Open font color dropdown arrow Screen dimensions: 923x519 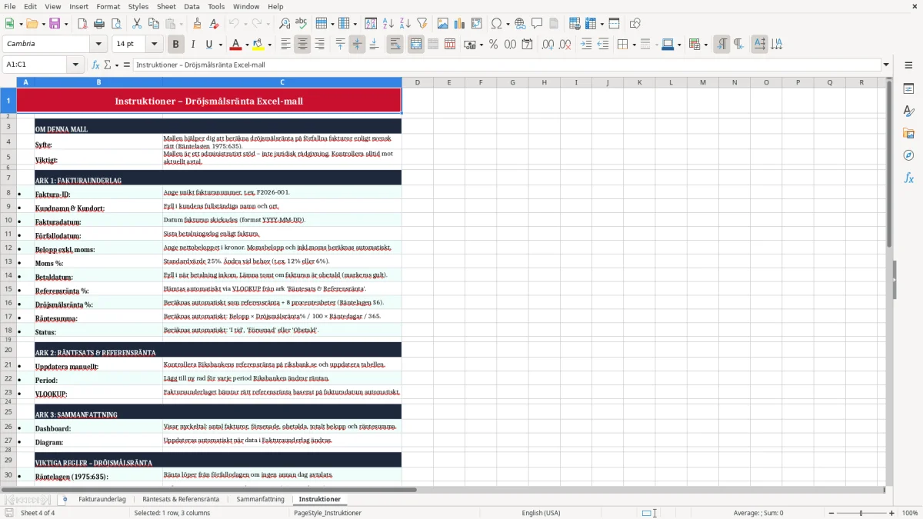click(246, 45)
